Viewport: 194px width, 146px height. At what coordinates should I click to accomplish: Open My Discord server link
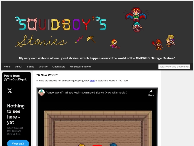[80, 67]
